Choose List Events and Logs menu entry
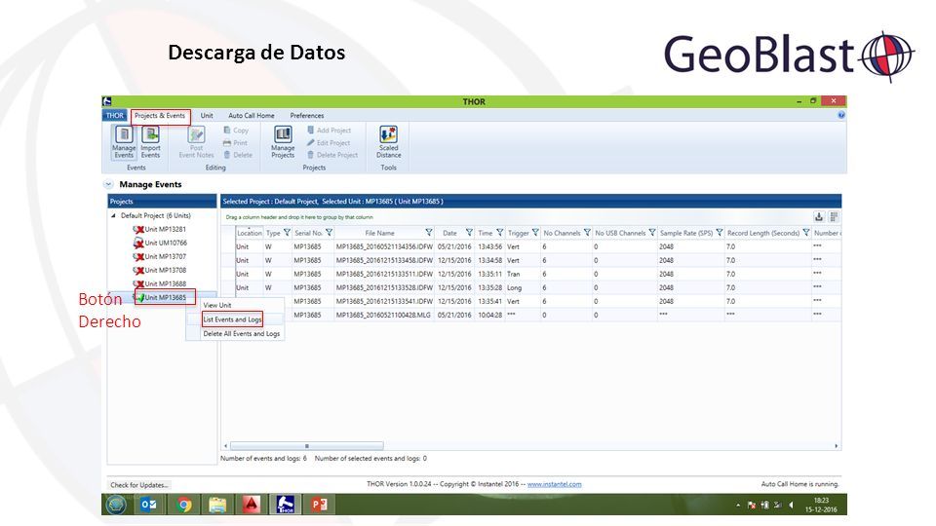The height and width of the screenshot is (526, 936). pyautogui.click(x=232, y=319)
